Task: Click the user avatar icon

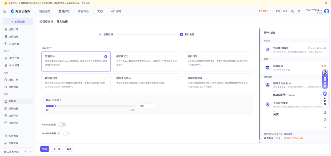Action: point(326,11)
